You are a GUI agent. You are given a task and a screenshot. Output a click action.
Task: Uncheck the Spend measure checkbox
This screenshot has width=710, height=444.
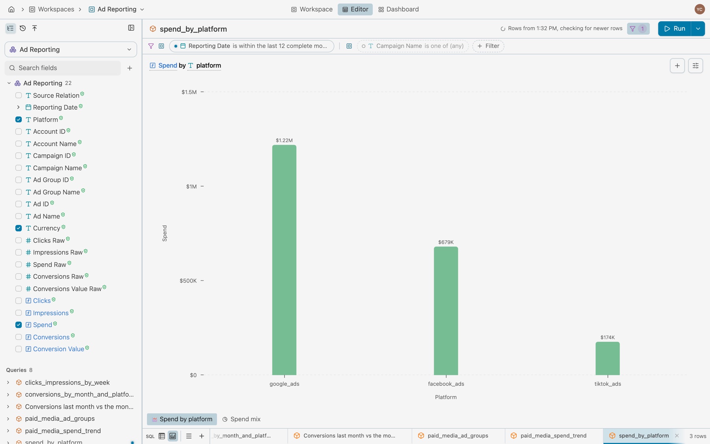pyautogui.click(x=19, y=325)
